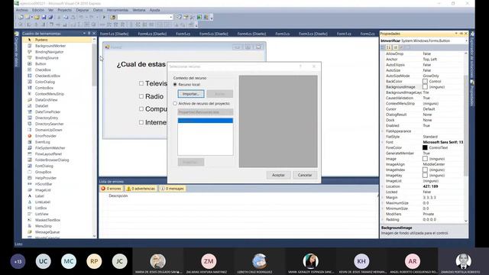The width and height of the screenshot is (489, 275).
Task: Click the Save All icon in toolbar
Action: pyautogui.click(x=50, y=17)
